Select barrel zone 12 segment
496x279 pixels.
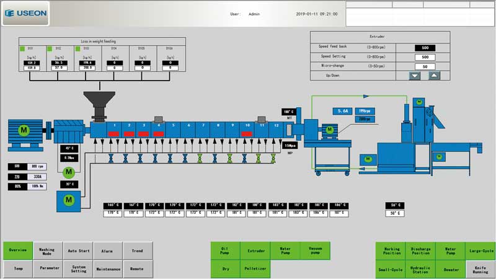(x=276, y=130)
